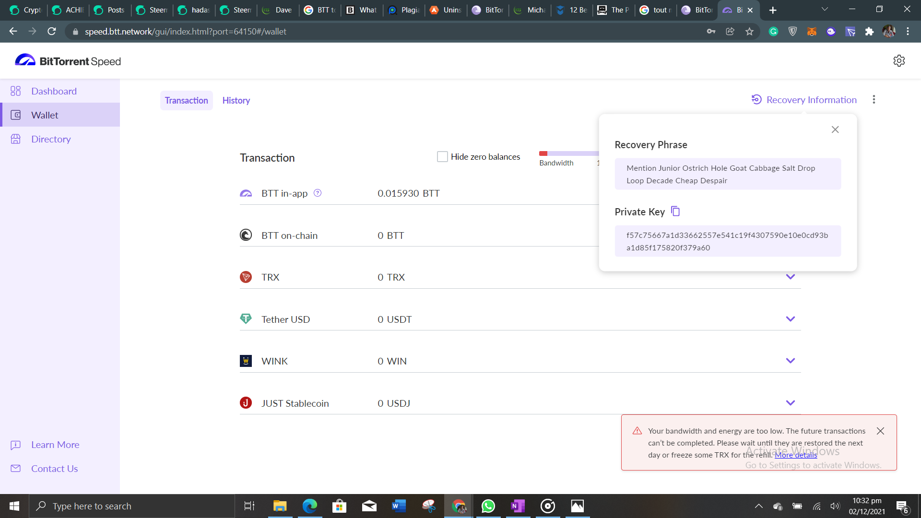This screenshot has width=921, height=518.
Task: Click the BitTorrent Speed logo
Action: point(68,61)
